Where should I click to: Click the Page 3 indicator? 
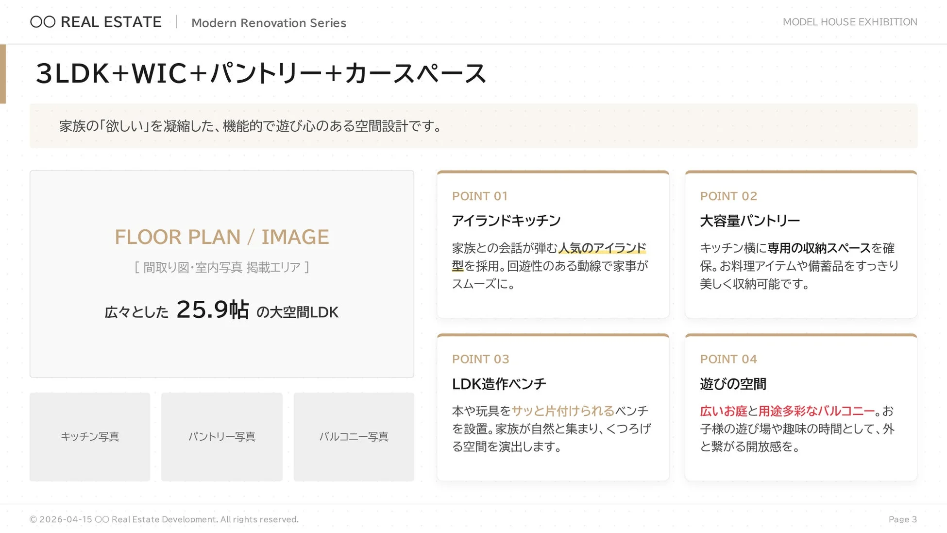click(902, 519)
